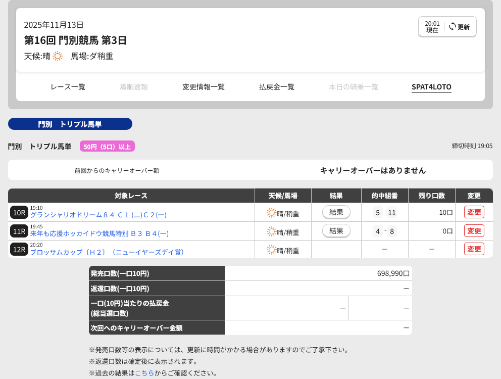Click the 12R race number badge
The image size is (501, 379).
[x=19, y=250]
